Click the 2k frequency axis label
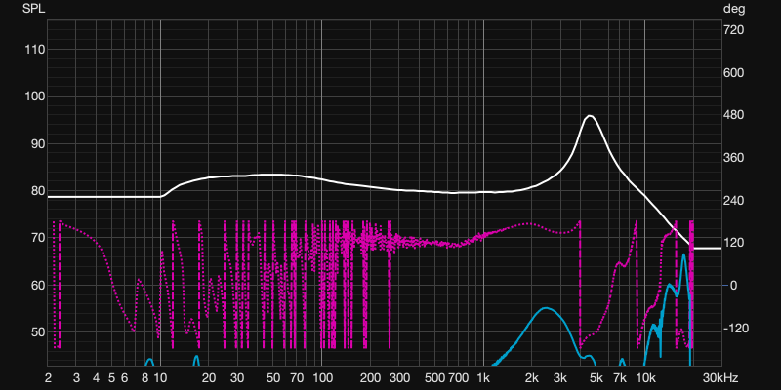The image size is (781, 390). click(x=532, y=377)
